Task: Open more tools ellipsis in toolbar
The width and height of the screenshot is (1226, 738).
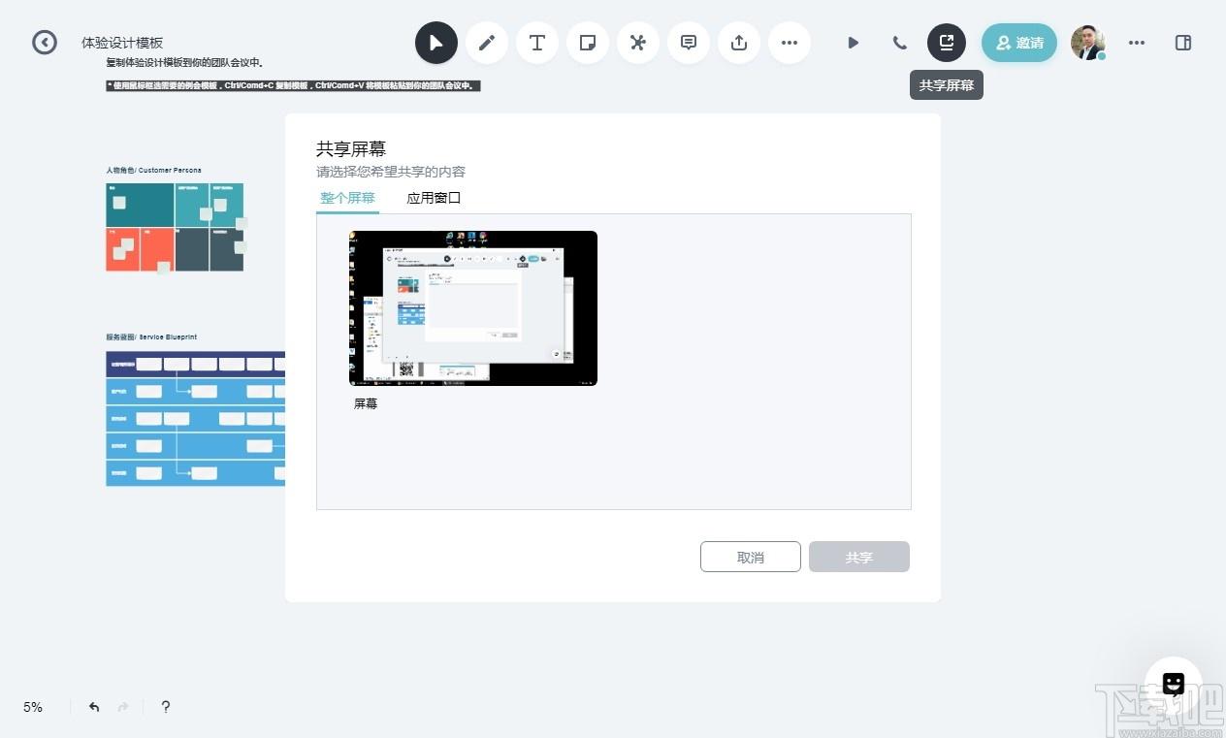Action: coord(790,43)
